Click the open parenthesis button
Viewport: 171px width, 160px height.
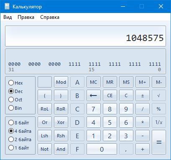point(45,95)
